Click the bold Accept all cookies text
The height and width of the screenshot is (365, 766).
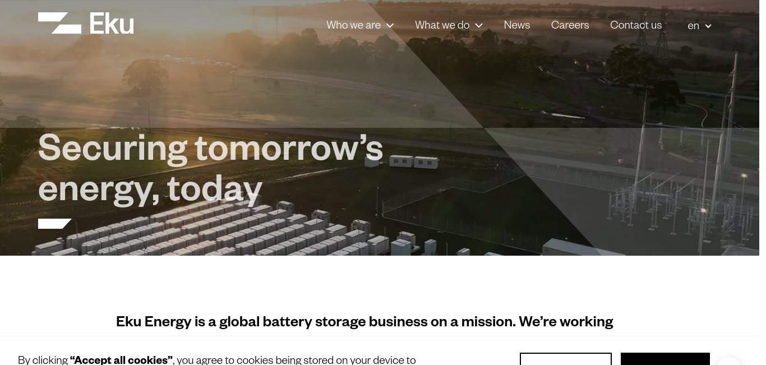[121, 360]
